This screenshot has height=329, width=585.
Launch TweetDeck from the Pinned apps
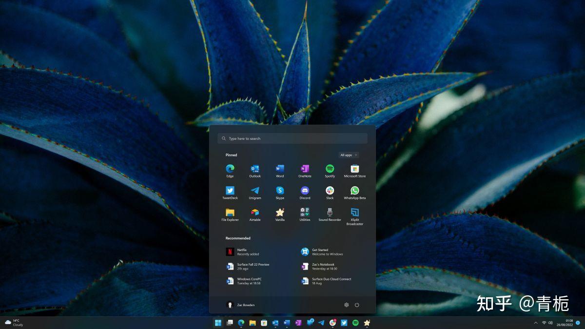tap(230, 193)
